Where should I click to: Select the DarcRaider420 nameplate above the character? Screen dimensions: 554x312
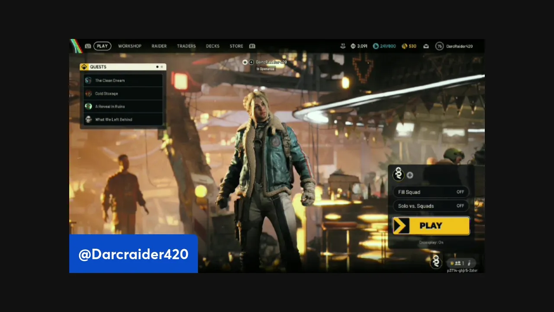pos(271,62)
